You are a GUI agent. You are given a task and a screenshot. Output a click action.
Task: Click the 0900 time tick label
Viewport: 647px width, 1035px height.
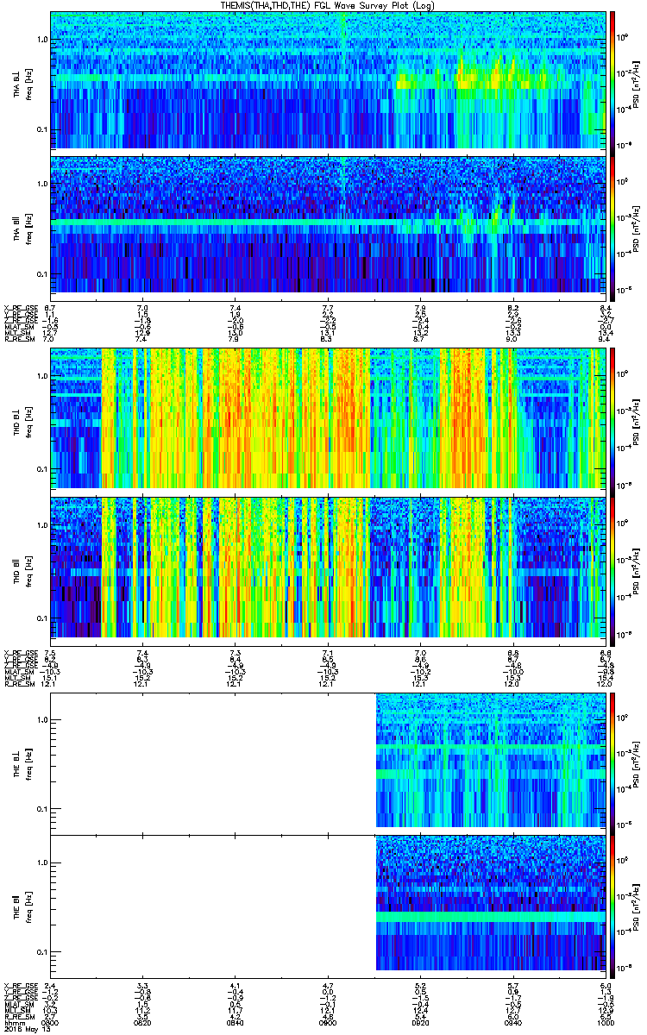point(328,1023)
